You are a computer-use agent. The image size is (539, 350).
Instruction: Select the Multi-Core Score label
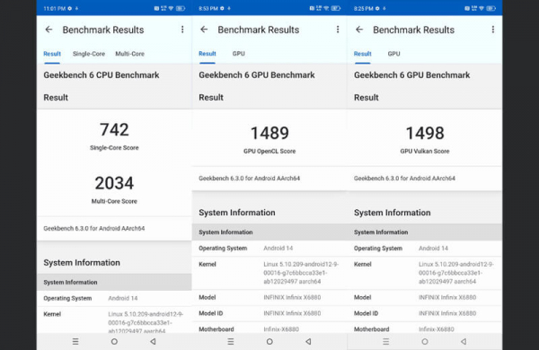click(114, 201)
